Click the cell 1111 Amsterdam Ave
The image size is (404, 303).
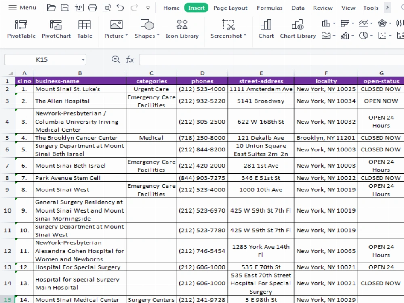point(261,89)
